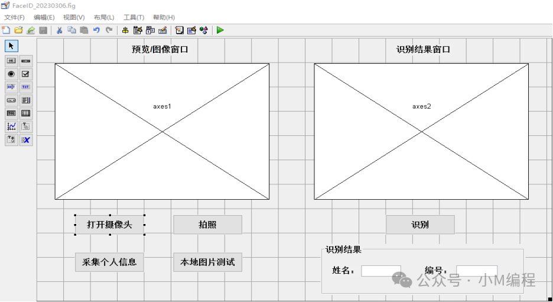The image size is (553, 302).
Task: Click the 编号 edit text field
Action: point(477,271)
